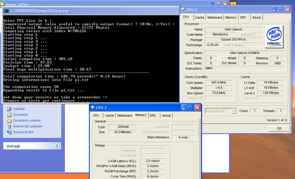
Task: Open the Processor #1 selection dropdown
Action: tap(234, 111)
